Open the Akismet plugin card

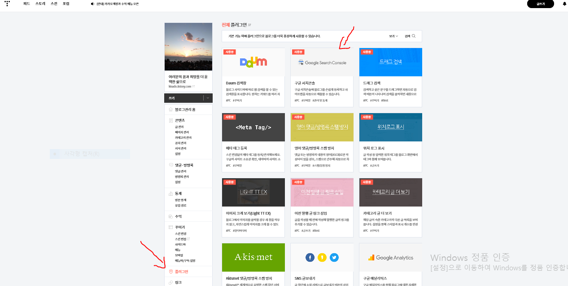253,264
